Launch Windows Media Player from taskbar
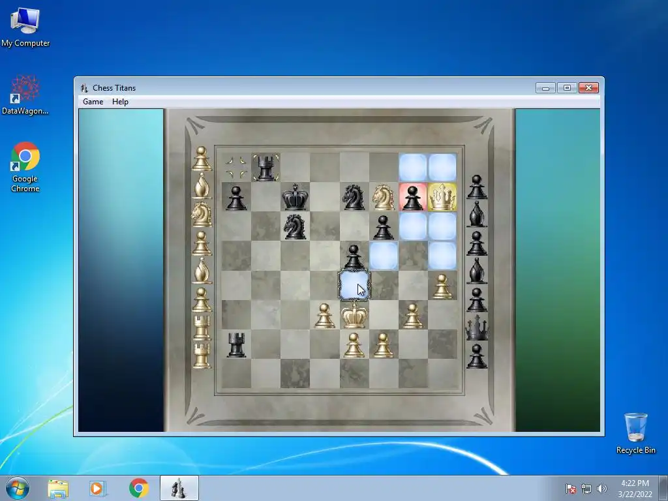 [x=97, y=489]
